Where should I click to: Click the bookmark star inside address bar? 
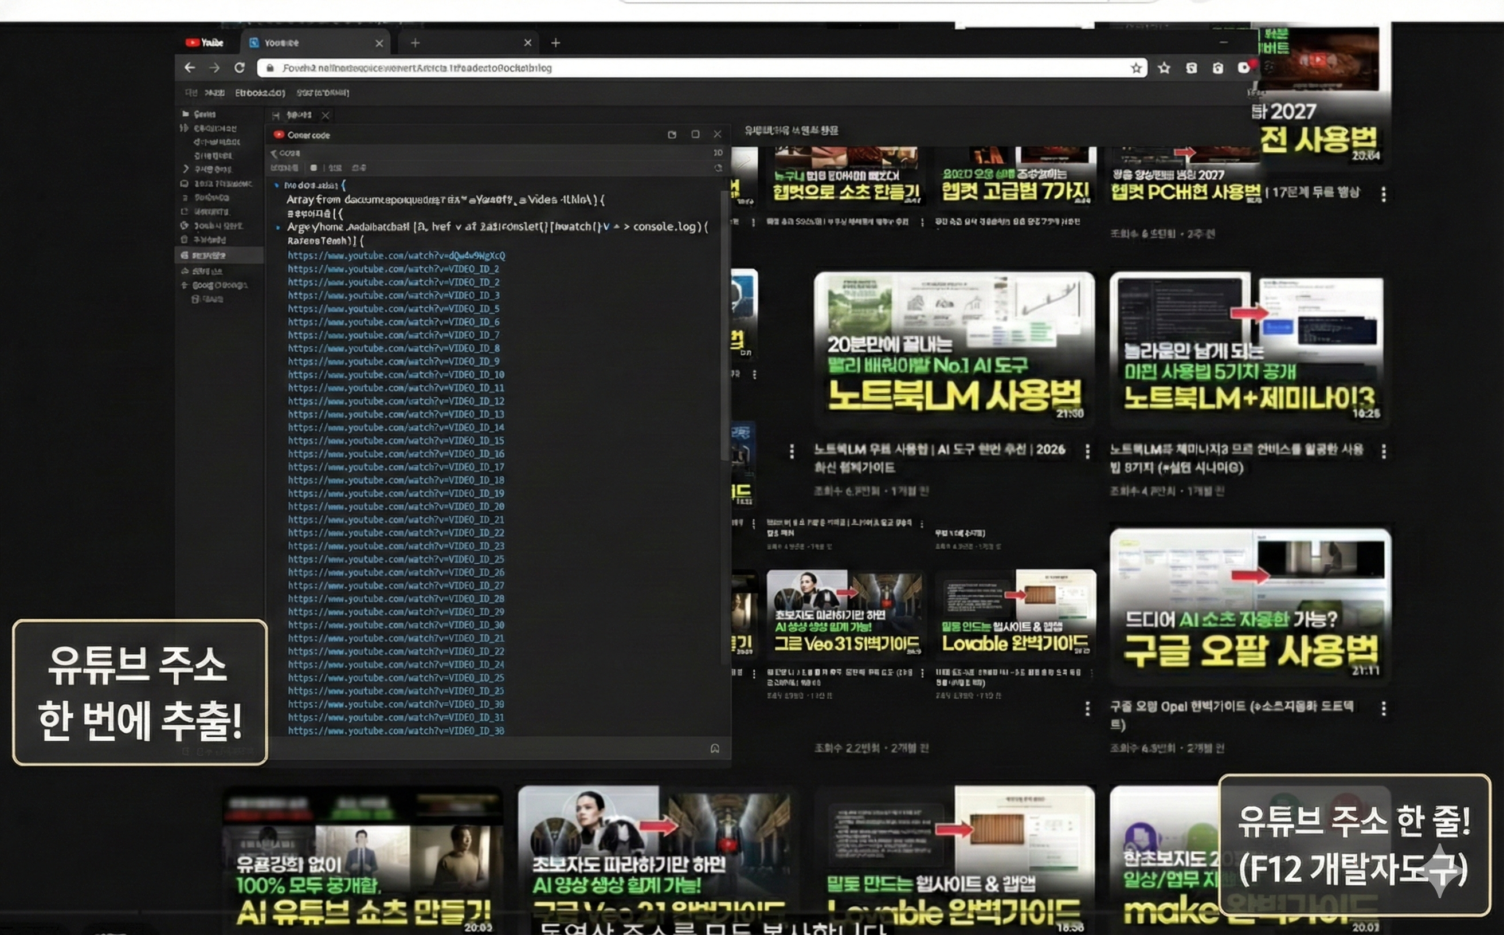(x=1136, y=69)
